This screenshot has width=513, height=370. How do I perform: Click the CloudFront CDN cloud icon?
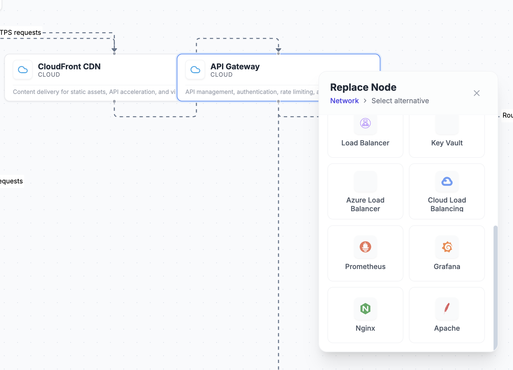click(x=23, y=70)
